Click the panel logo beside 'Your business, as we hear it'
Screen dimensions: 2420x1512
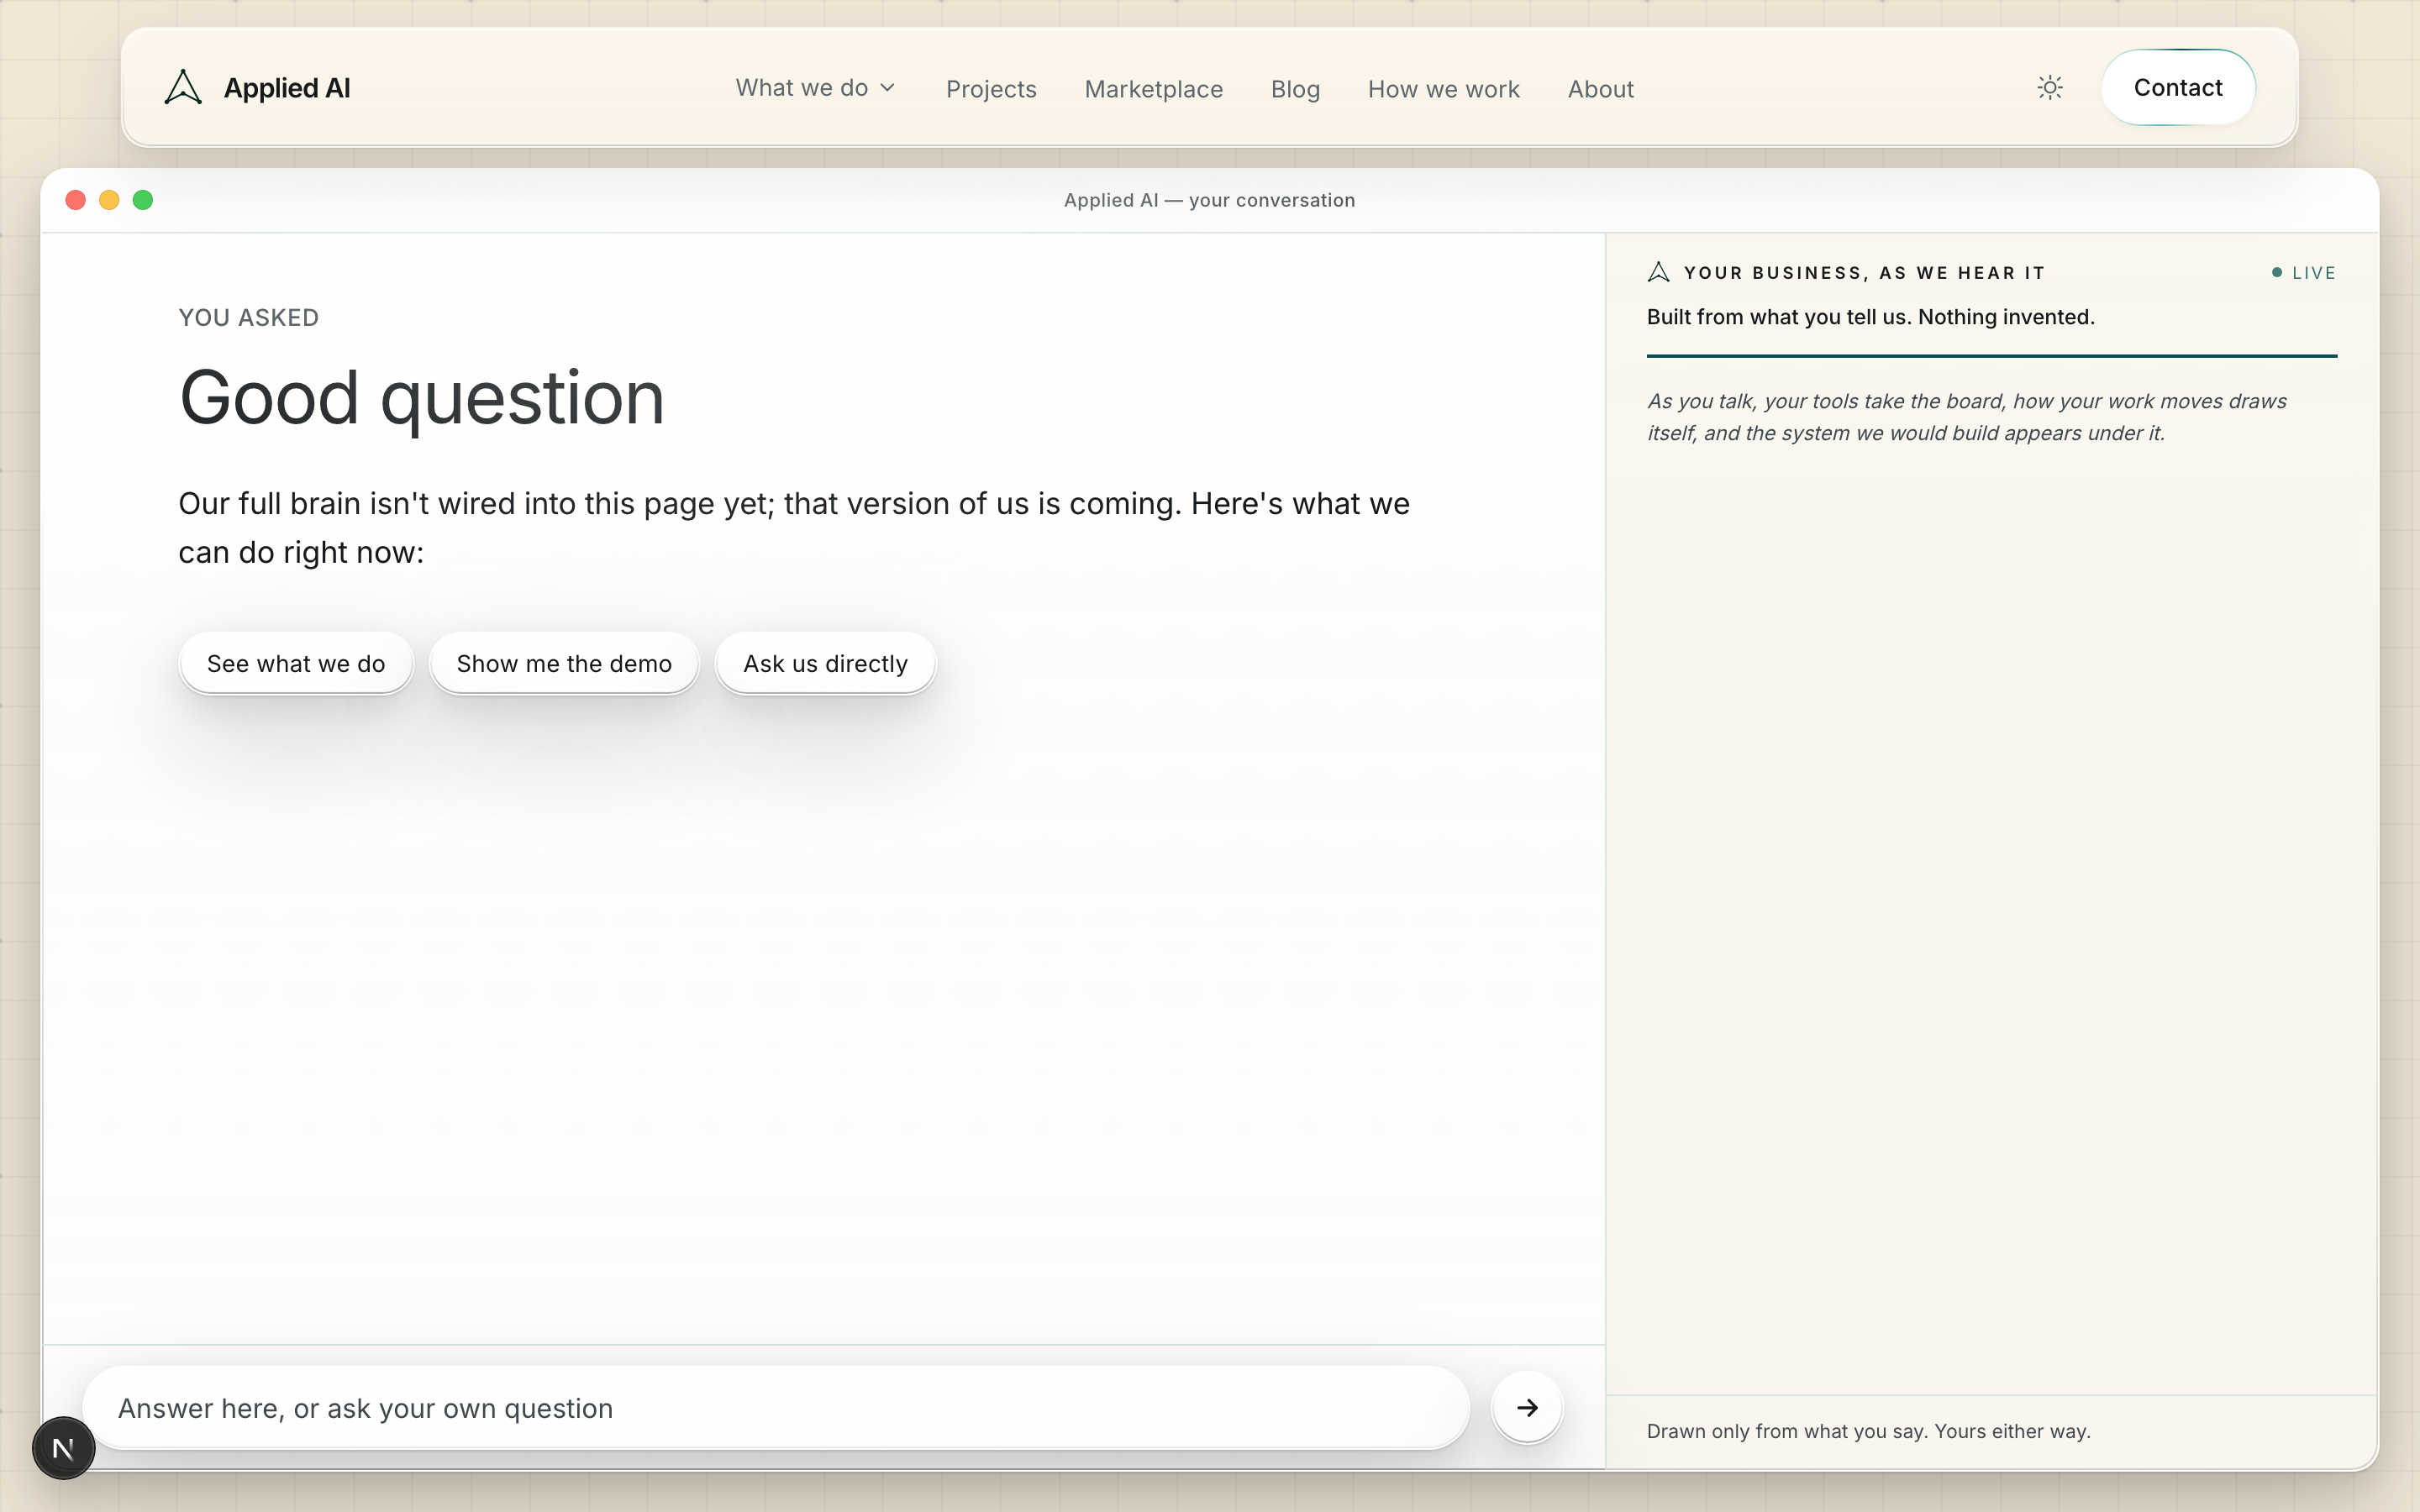pos(1658,272)
